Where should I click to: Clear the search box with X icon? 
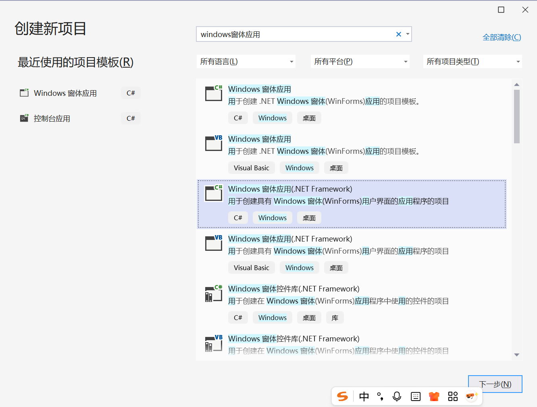click(399, 34)
